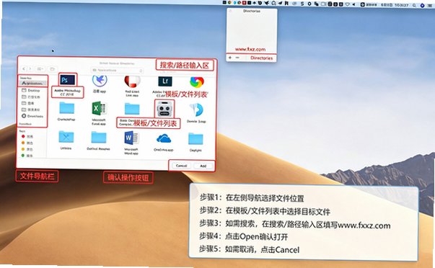
Task: Click the Add button in the file dialog
Action: (x=203, y=166)
